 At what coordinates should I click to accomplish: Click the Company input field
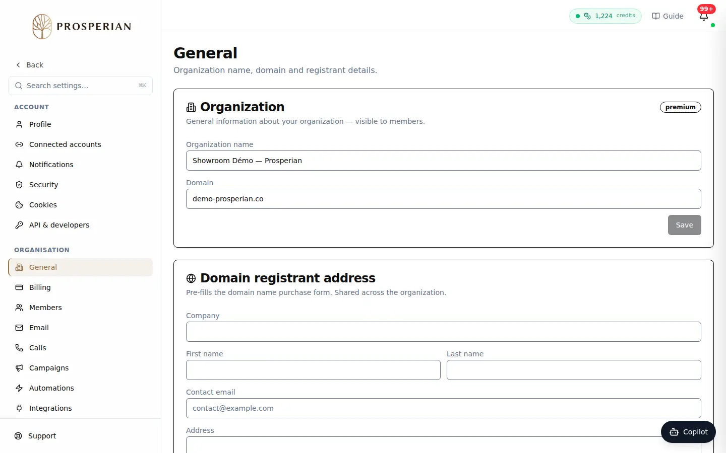[x=444, y=332]
